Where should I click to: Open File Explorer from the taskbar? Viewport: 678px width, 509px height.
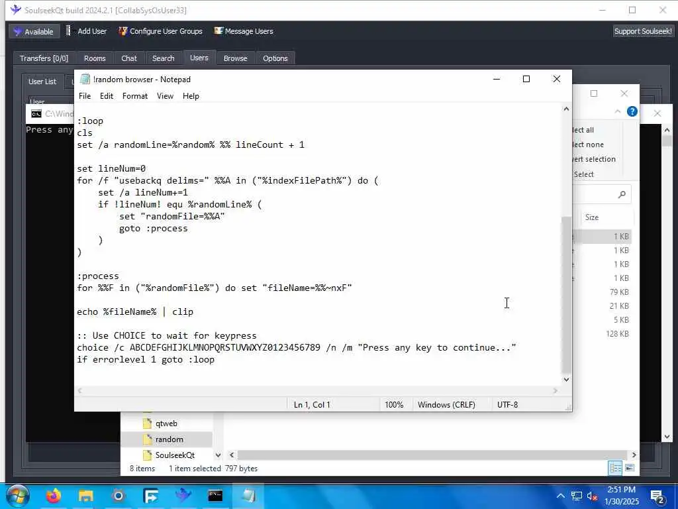tap(86, 496)
